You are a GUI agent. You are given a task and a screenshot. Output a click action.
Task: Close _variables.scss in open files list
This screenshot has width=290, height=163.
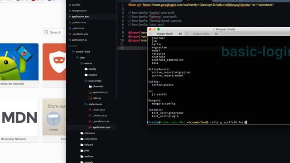click(x=70, y=34)
